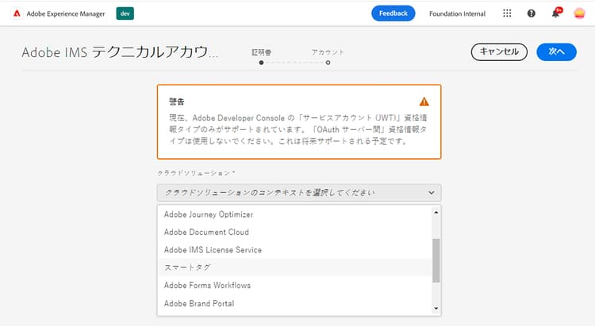The image size is (595, 326).
Task: Open the cloud solution dropdown
Action: [299, 193]
